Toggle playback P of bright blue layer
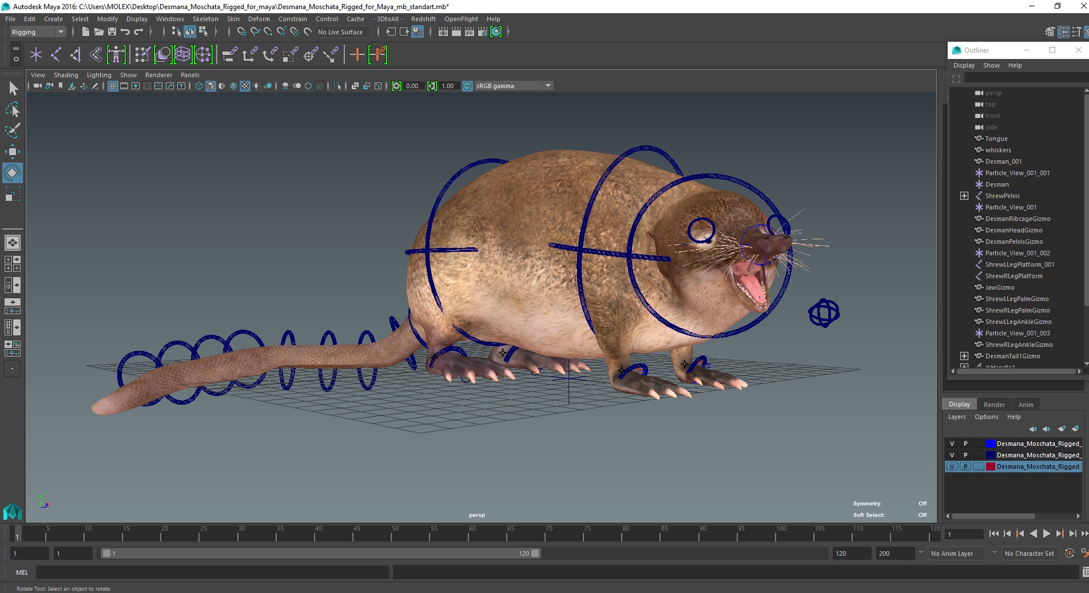This screenshot has height=593, width=1089. click(x=965, y=444)
